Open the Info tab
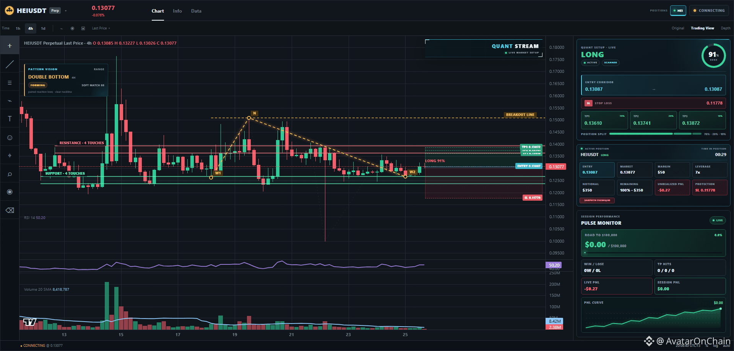This screenshot has height=351, width=734. [177, 11]
